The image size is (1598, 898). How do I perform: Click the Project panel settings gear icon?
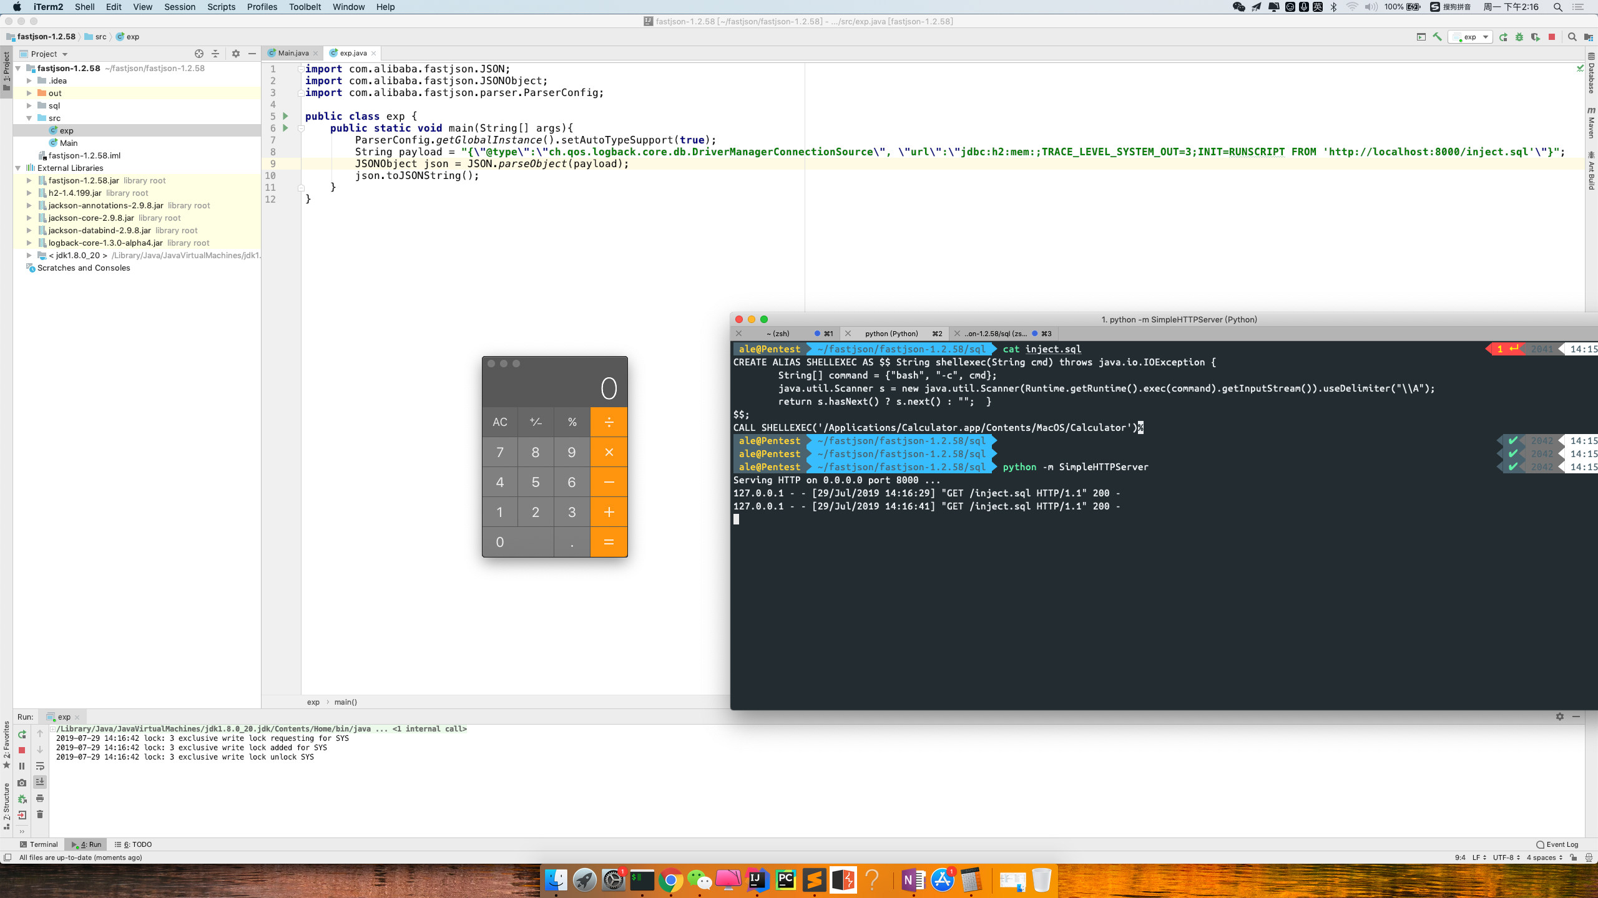(235, 54)
